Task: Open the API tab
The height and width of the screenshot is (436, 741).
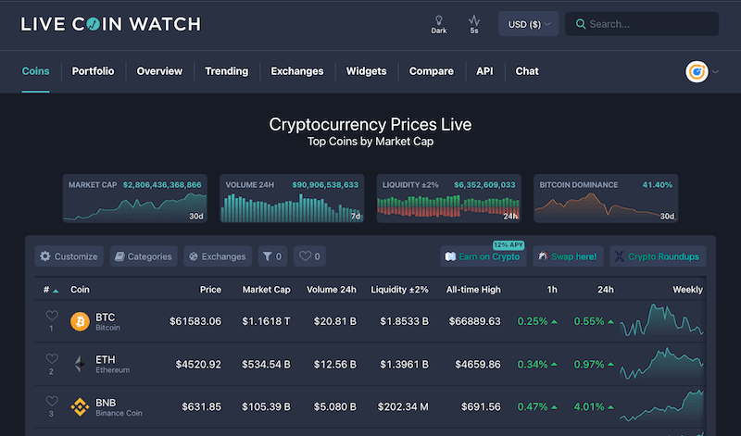Action: click(x=484, y=71)
